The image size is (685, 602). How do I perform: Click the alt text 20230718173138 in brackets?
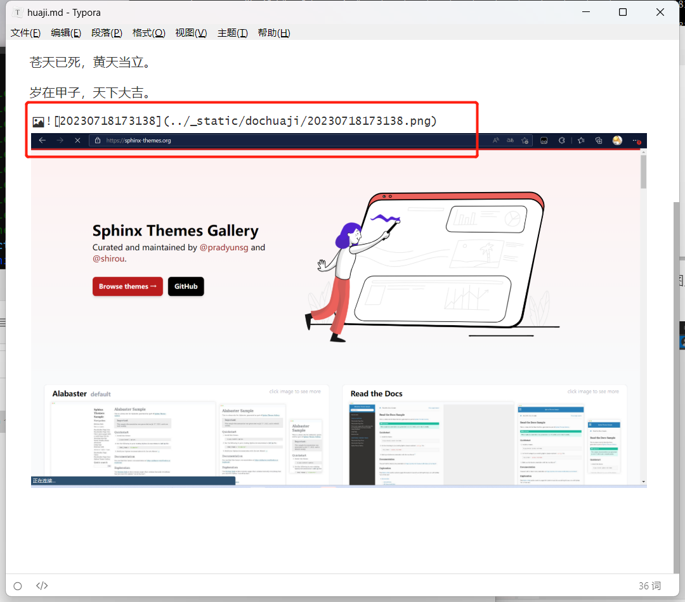coord(107,121)
